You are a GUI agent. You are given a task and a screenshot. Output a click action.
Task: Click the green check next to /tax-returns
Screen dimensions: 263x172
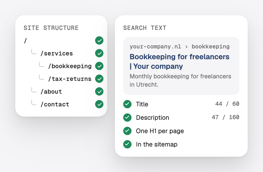pos(99,79)
